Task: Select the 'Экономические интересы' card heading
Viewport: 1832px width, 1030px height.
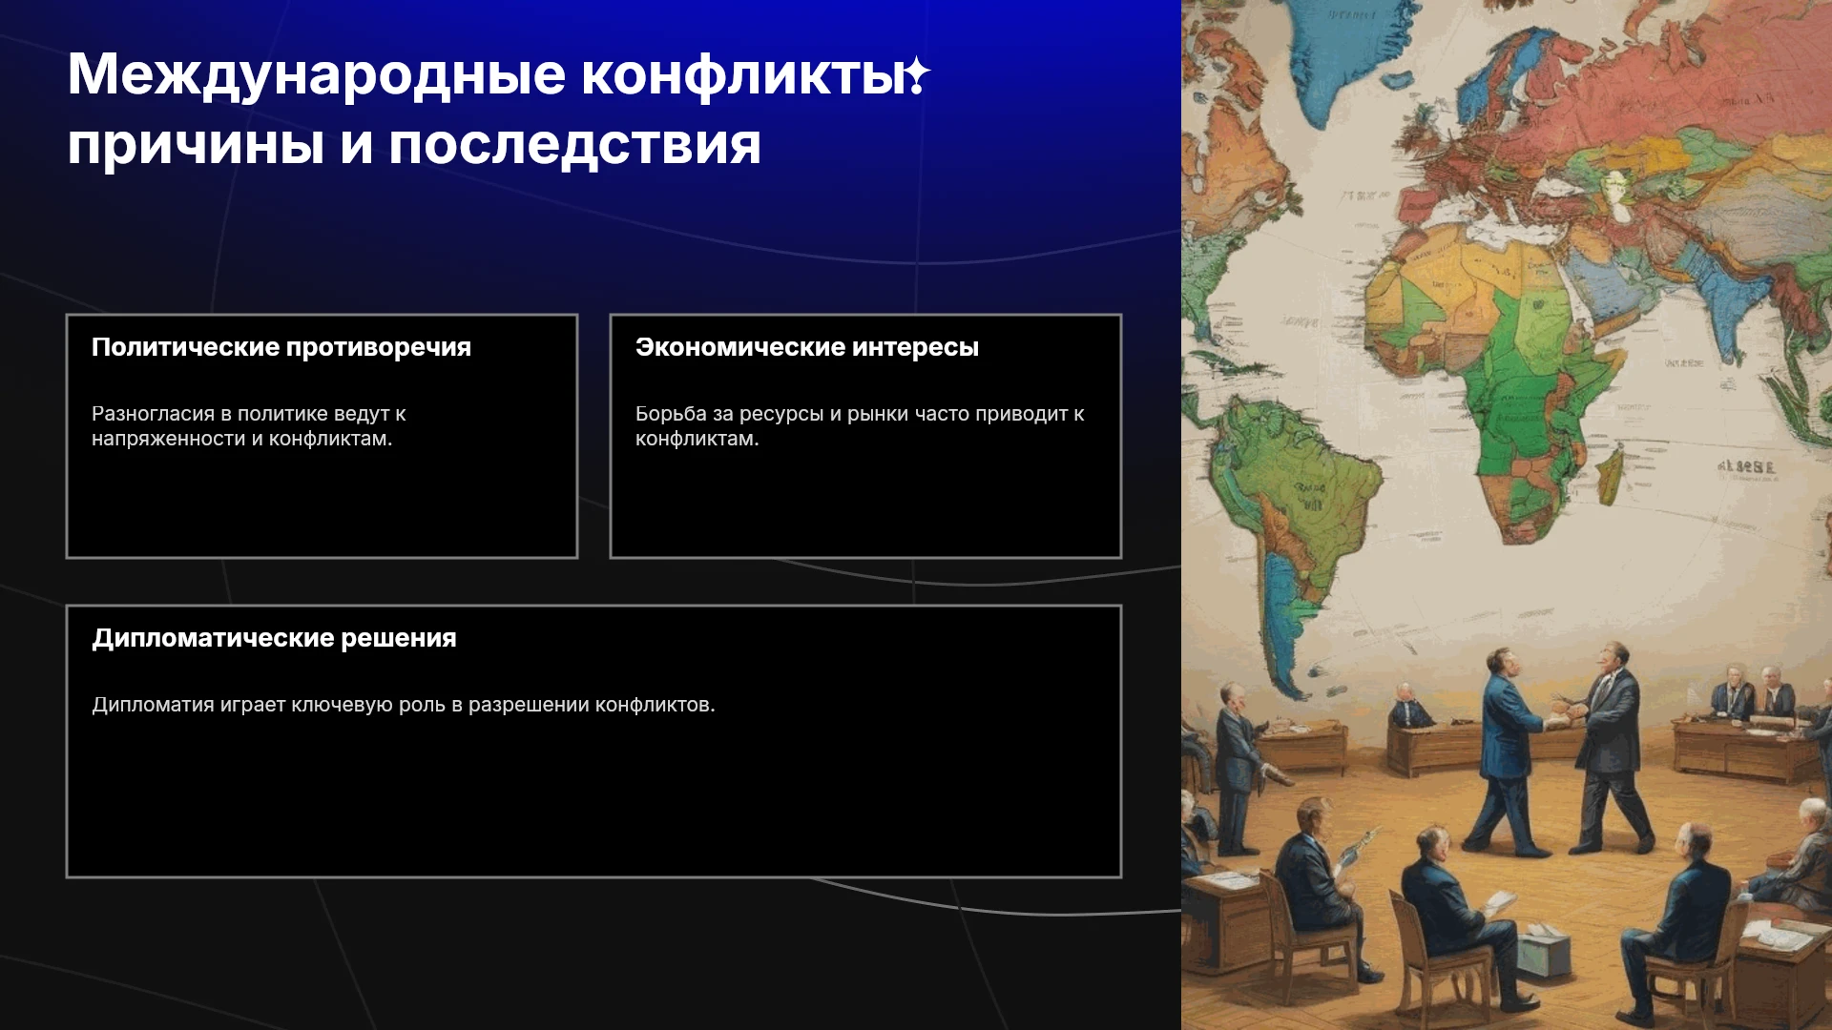Action: point(807,347)
